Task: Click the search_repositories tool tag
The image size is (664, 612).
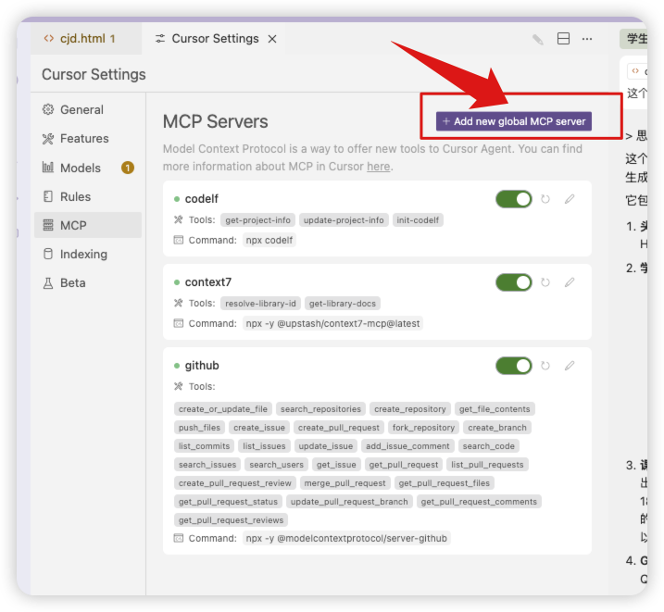Action: click(x=320, y=409)
